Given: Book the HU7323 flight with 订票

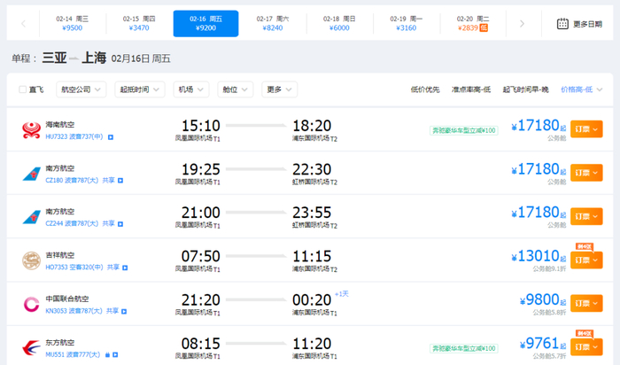Looking at the screenshot, I should pos(586,129).
